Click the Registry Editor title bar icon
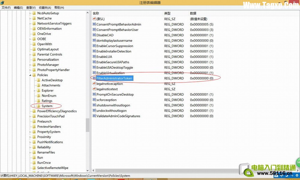The width and height of the screenshot is (300, 180). pyautogui.click(x=2, y=2)
